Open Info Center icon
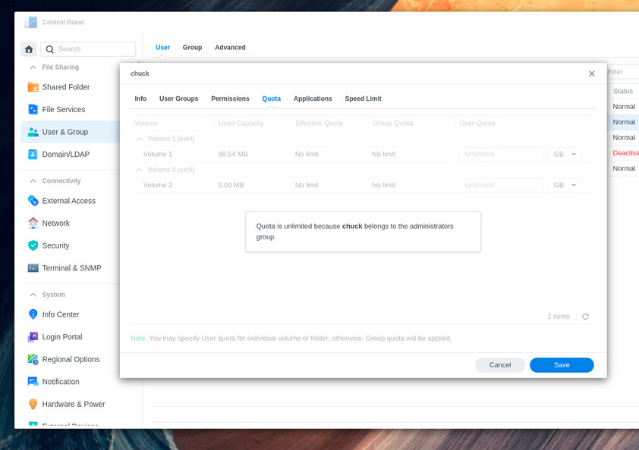This screenshot has height=450, width=639. 33,314
